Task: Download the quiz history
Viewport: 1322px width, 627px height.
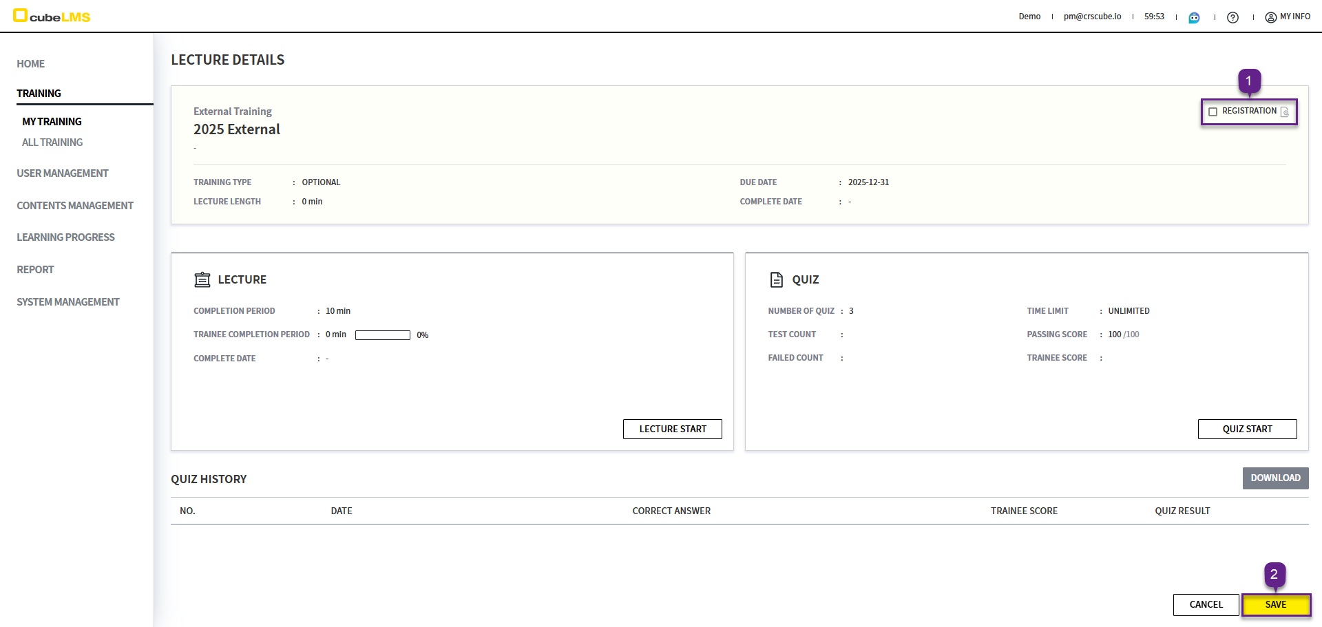Action: [1275, 478]
